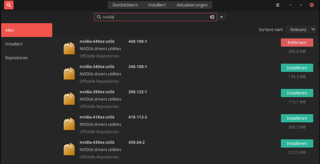Select Repositories in the sidebar

pyautogui.click(x=17, y=58)
